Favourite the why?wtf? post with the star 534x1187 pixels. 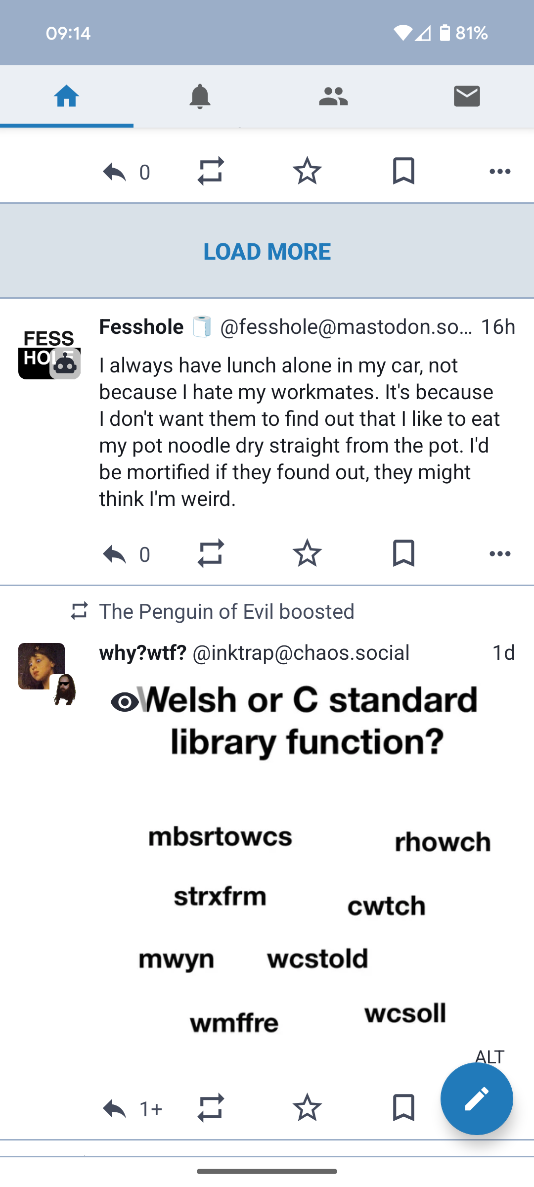(x=307, y=1107)
